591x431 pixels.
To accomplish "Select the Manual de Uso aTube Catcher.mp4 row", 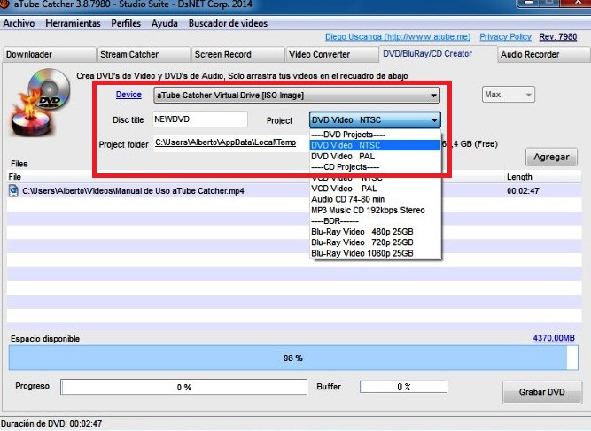I will coord(294,191).
